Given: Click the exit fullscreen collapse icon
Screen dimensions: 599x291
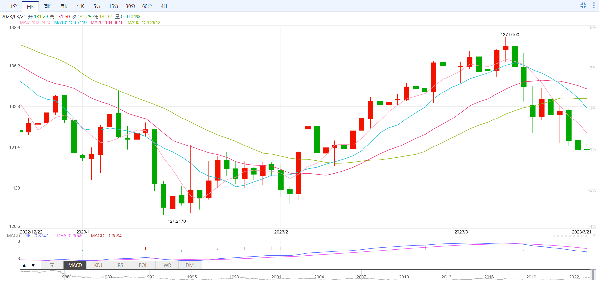Looking at the screenshot, I should click(583, 5).
